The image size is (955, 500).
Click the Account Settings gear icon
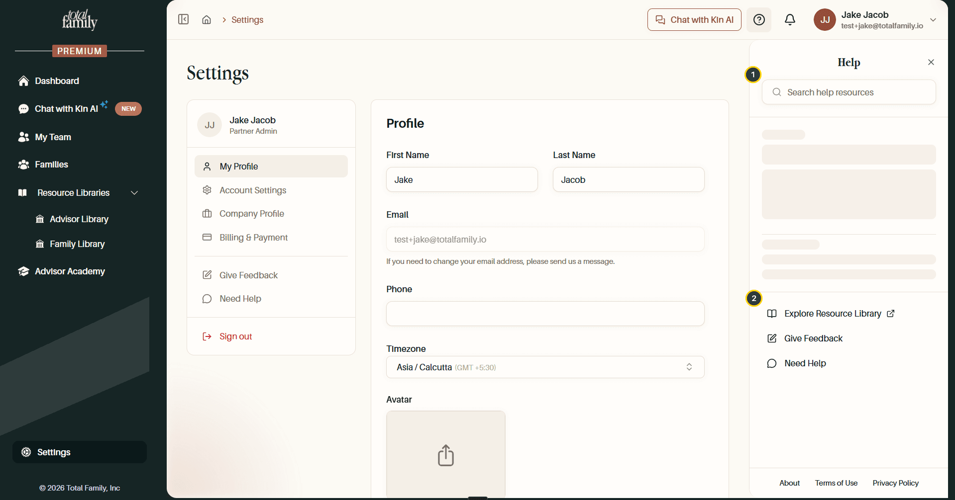pos(207,190)
